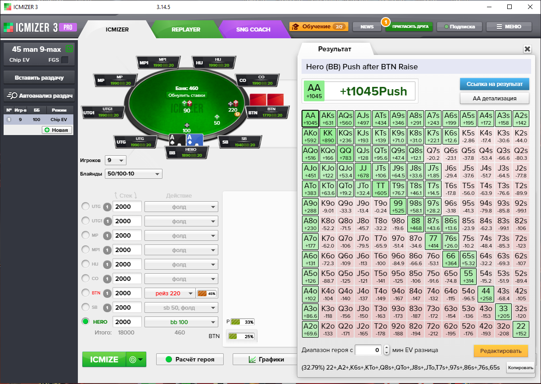Image resolution: width=541 pixels, height=384 pixels.
Task: Click the BTN 45% range swatch
Action: click(x=207, y=293)
